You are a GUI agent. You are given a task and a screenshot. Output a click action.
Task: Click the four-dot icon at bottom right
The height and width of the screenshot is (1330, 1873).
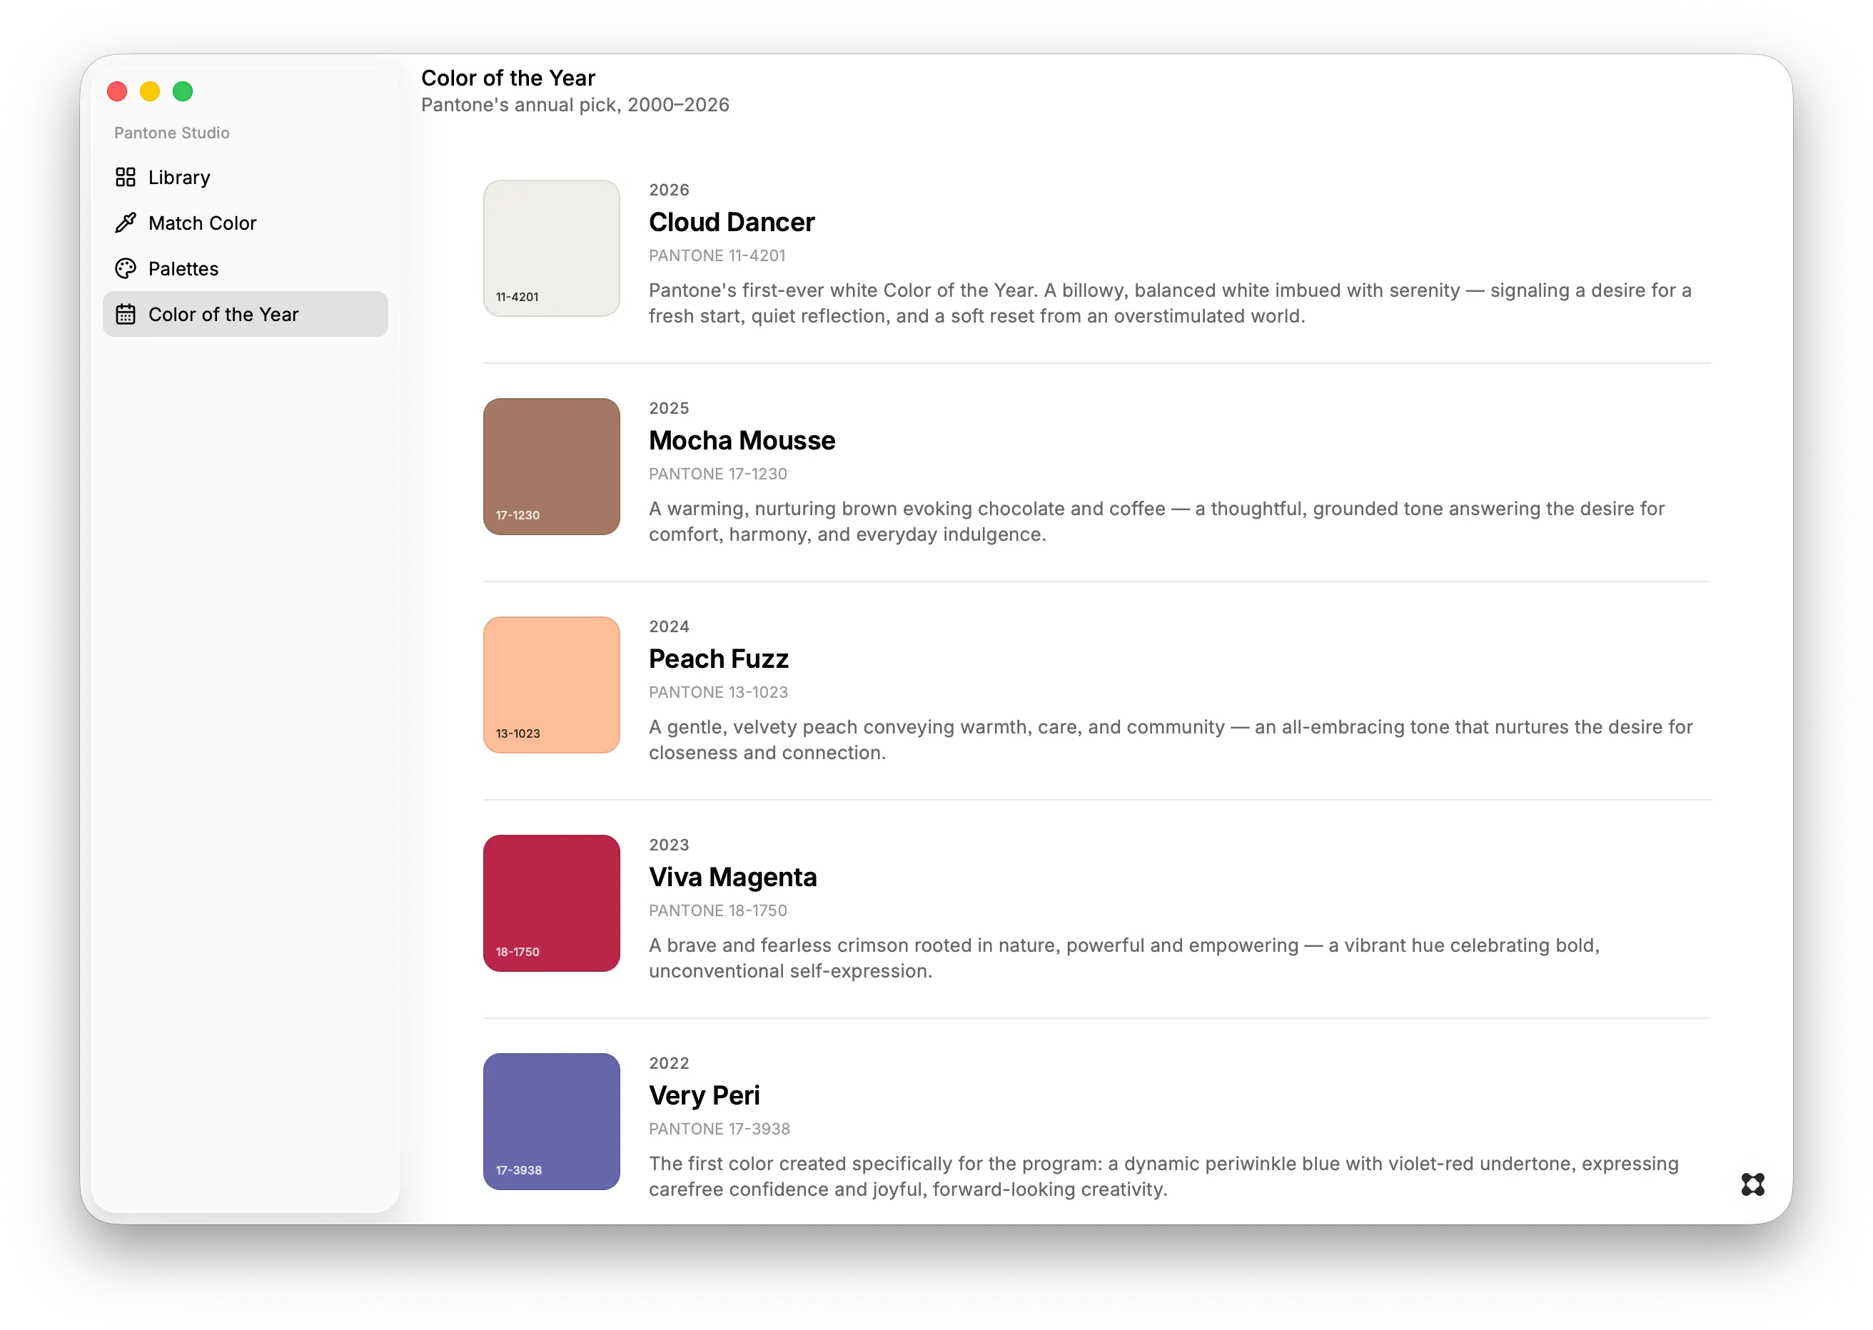[1752, 1184]
